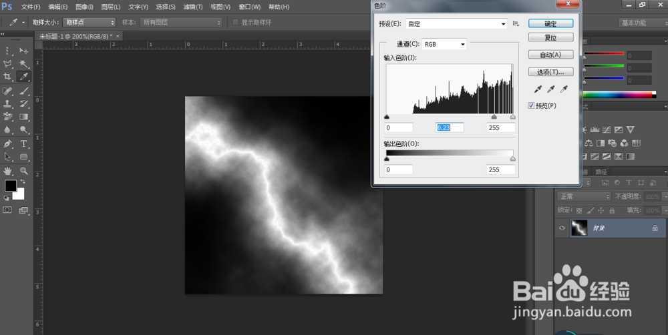
Task: Swap foreground and background colors
Action: (x=23, y=182)
